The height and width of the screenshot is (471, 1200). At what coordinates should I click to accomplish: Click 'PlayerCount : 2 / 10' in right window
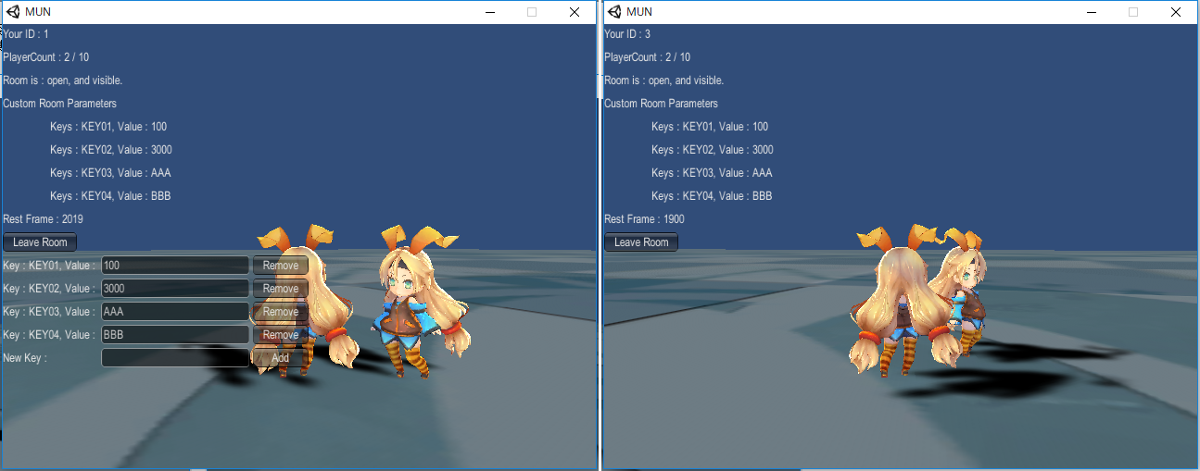(x=648, y=57)
